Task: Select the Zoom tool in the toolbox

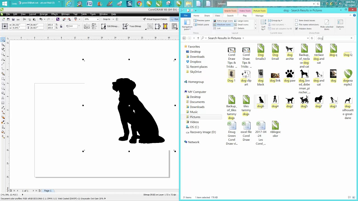Action: coord(3,54)
